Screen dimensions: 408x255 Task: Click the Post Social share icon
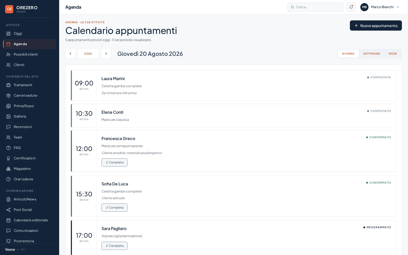[x=8, y=210]
